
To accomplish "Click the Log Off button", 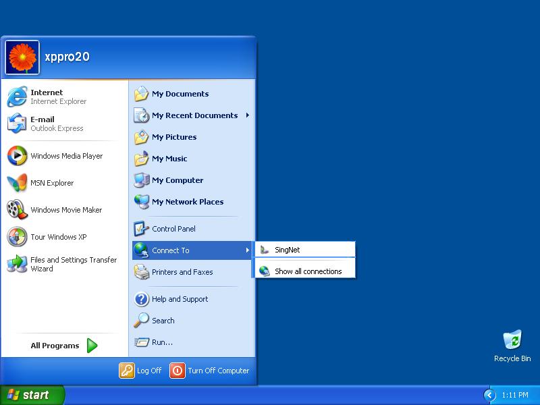I will tap(140, 371).
